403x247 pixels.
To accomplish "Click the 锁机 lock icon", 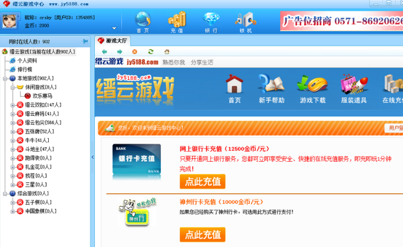I will (x=246, y=19).
